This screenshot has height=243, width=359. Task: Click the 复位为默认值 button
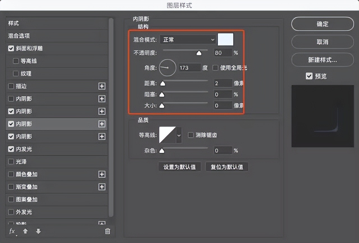[x=227, y=166]
